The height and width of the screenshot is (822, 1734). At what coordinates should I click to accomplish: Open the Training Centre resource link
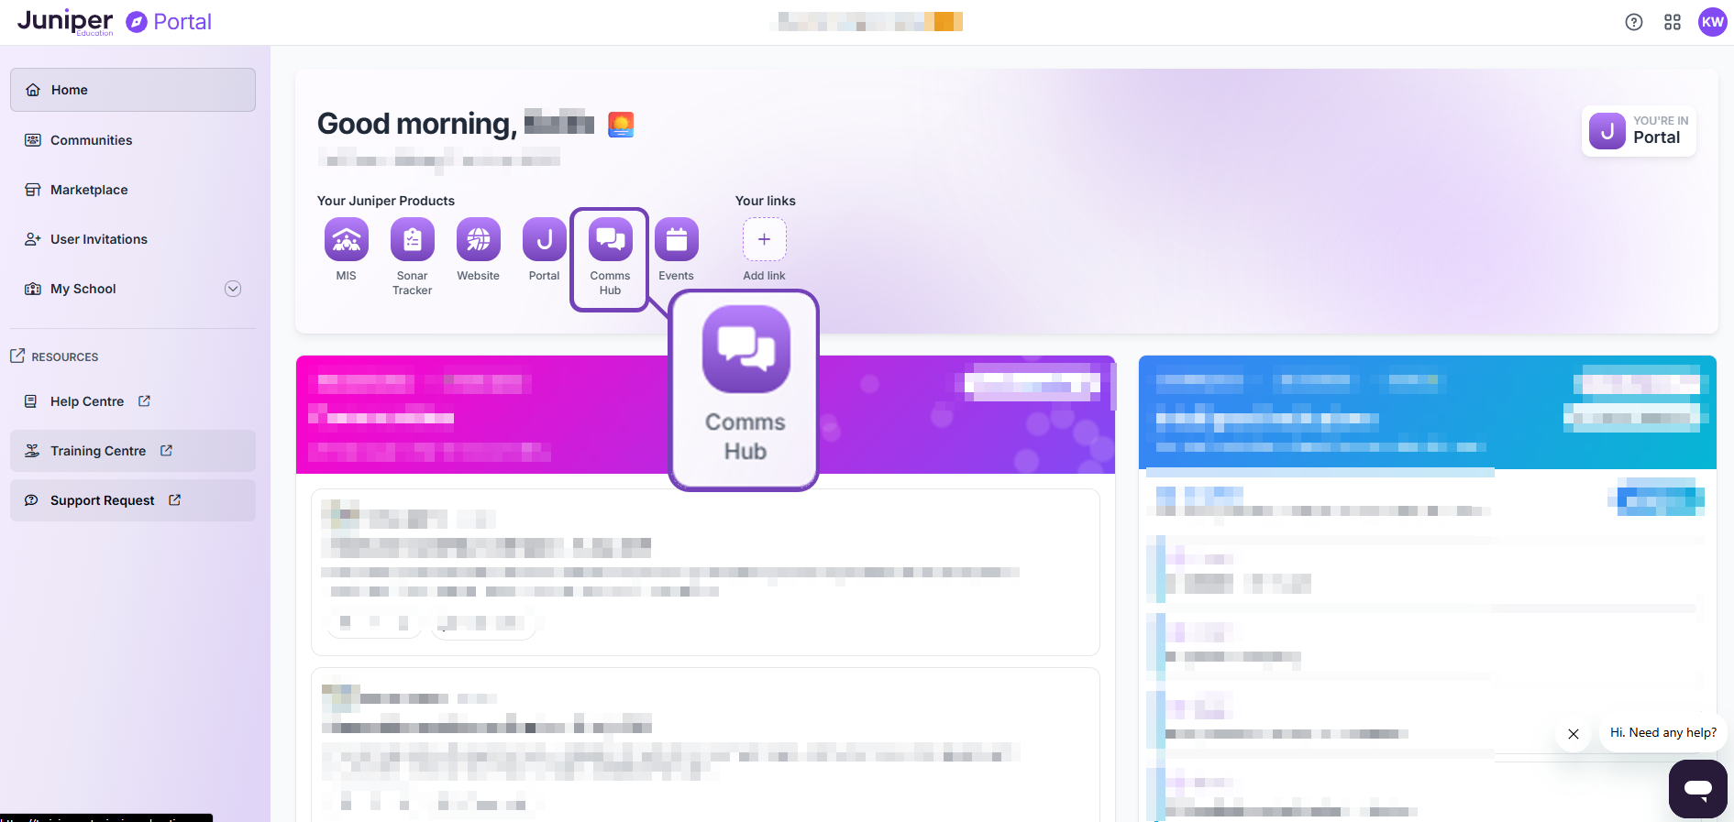pos(133,451)
